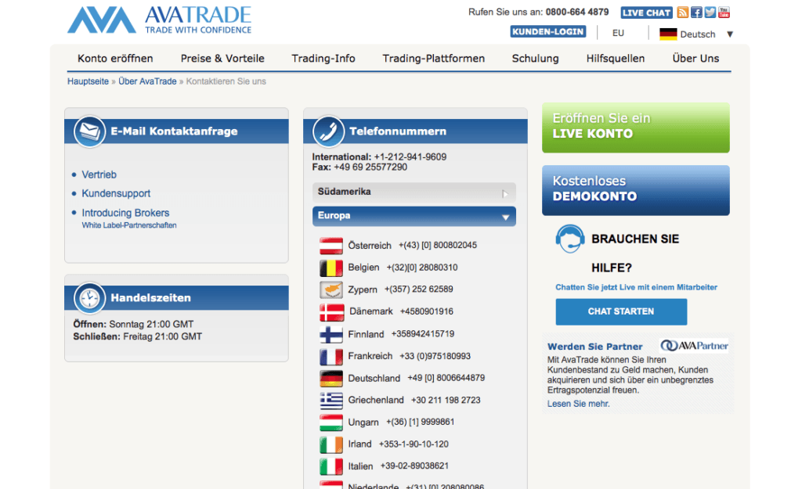Click the Ungarn flag icon
The image size is (802, 489).
pos(331,422)
